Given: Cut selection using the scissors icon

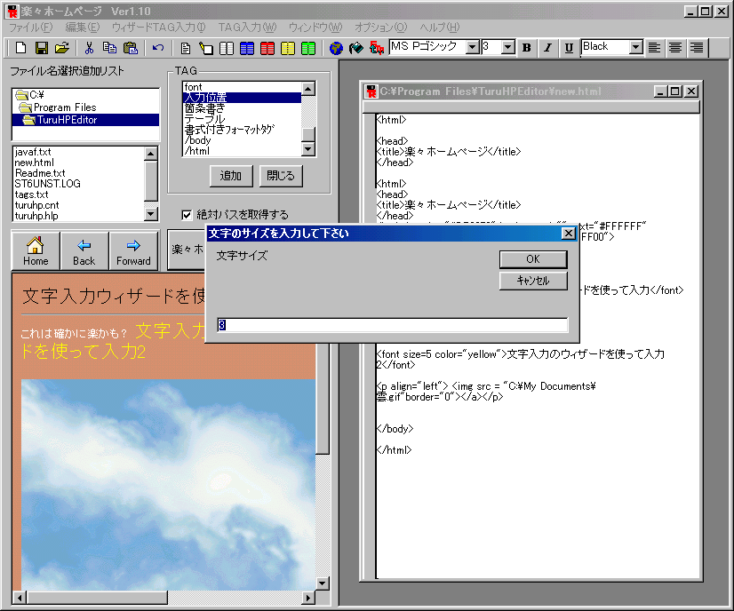Looking at the screenshot, I should tap(89, 48).
